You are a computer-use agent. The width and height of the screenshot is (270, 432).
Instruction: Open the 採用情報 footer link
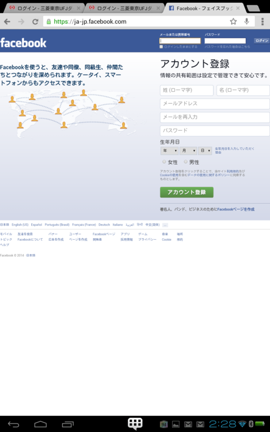click(x=126, y=240)
